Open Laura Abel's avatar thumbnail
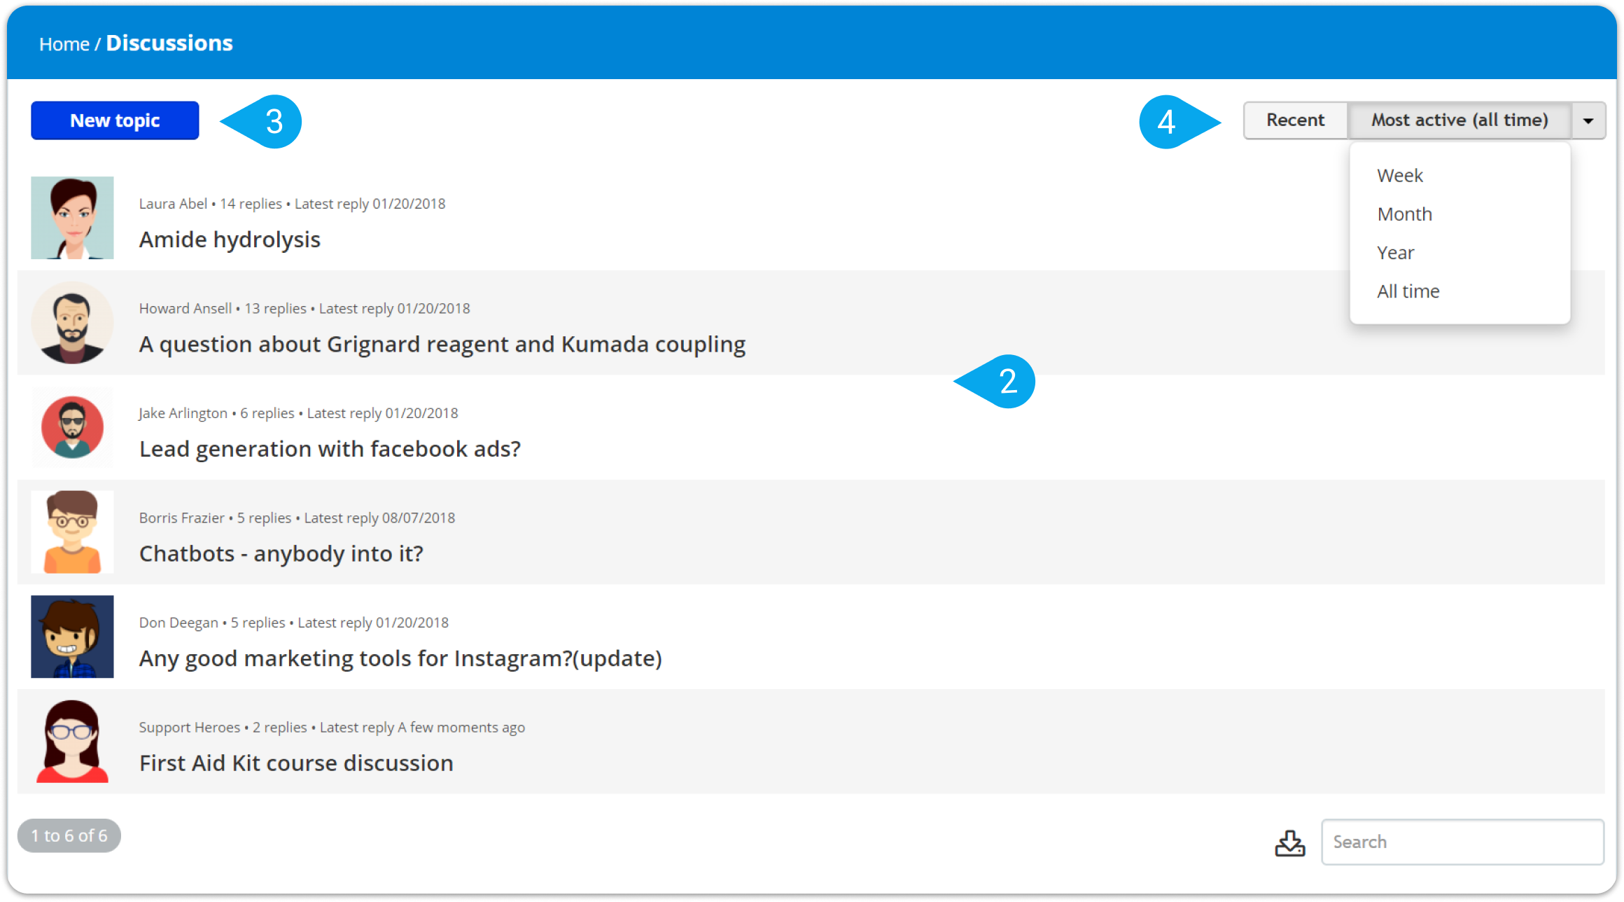 coord(72,218)
